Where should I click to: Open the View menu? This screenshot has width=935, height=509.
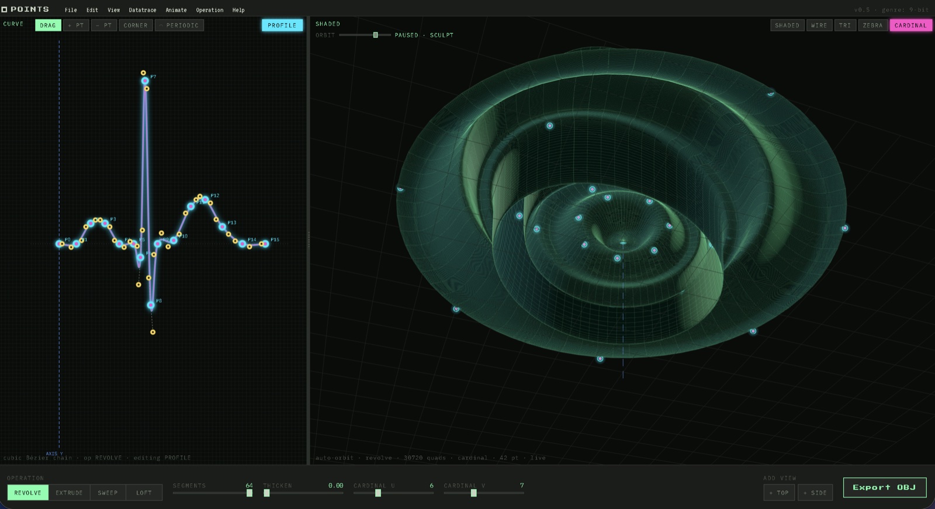pyautogui.click(x=113, y=10)
